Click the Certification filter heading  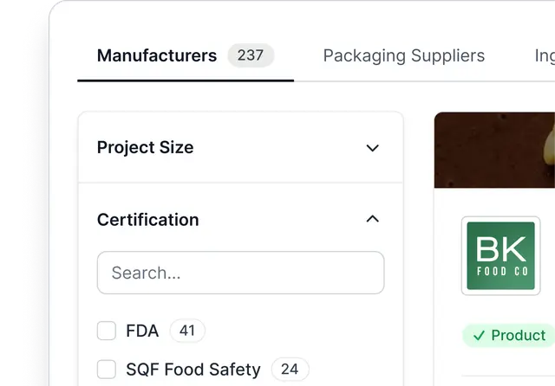pos(147,220)
